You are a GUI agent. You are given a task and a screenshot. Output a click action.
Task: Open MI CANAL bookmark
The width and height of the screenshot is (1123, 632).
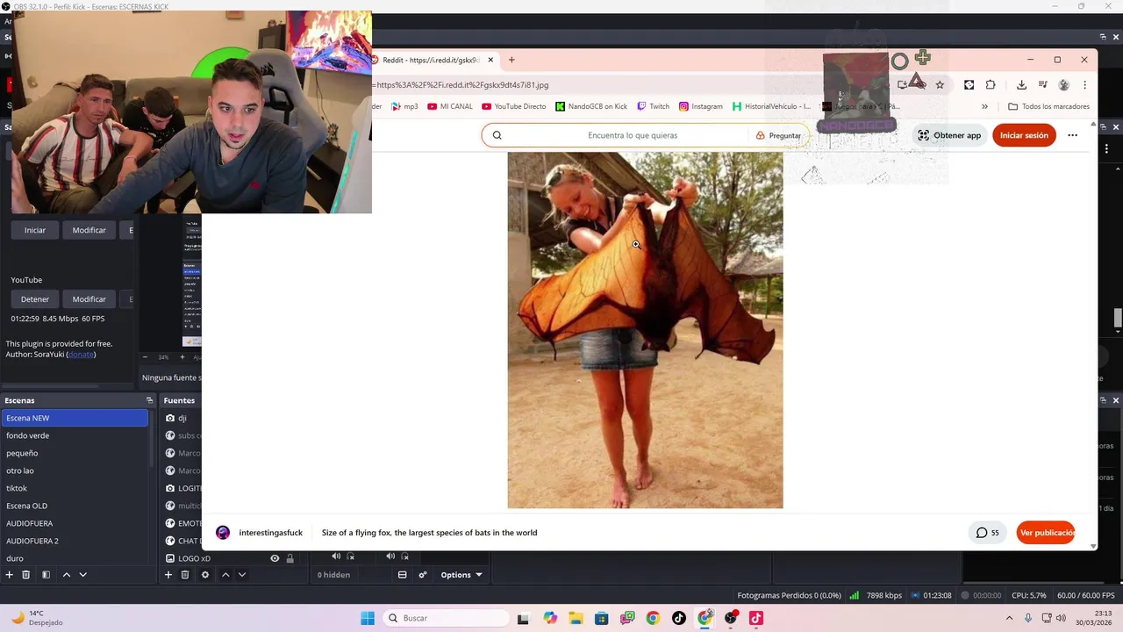pos(449,106)
